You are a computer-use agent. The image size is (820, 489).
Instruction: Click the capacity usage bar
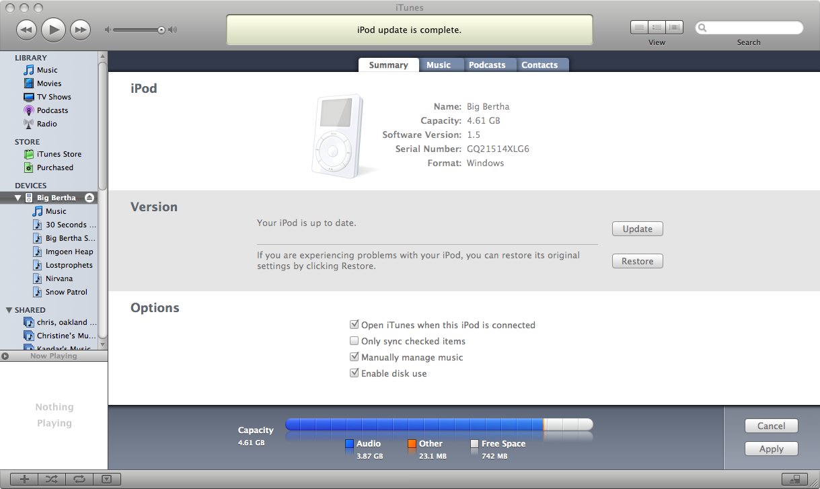pyautogui.click(x=439, y=424)
